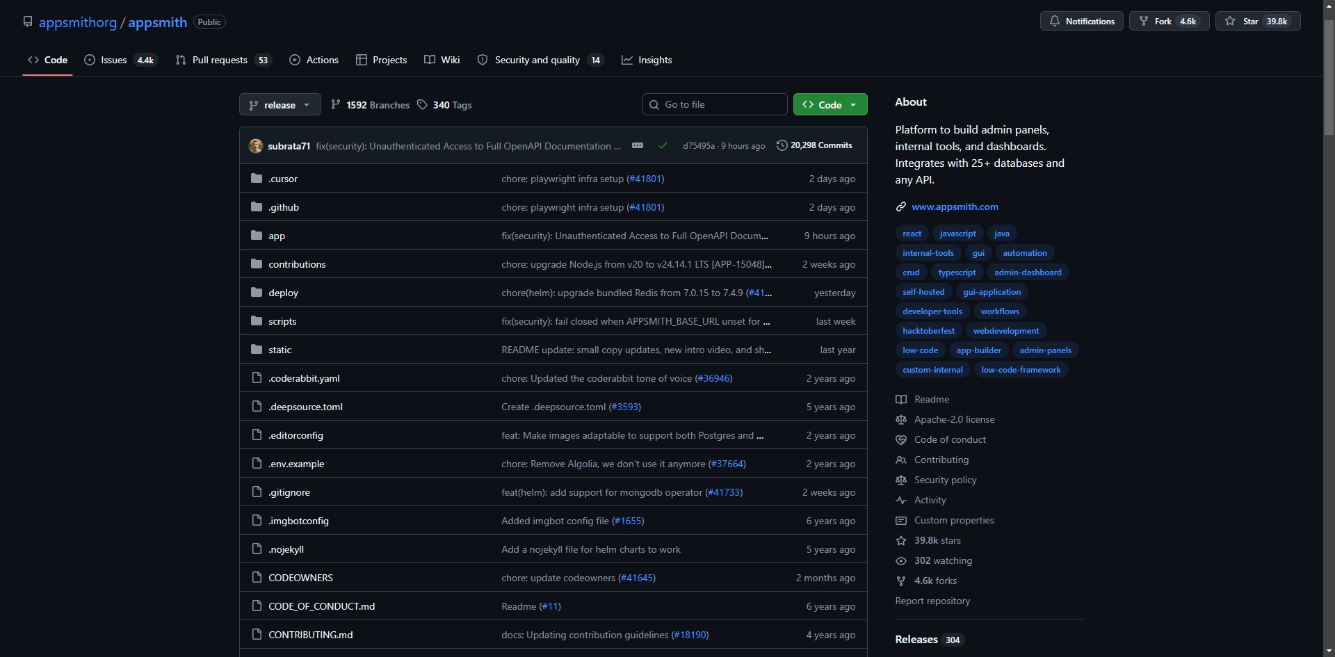
Task: Select the react topic tag
Action: pos(912,234)
